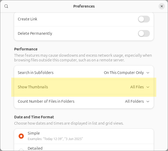
Task: Open the Count Number of Files dropdown
Action: click(x=137, y=101)
